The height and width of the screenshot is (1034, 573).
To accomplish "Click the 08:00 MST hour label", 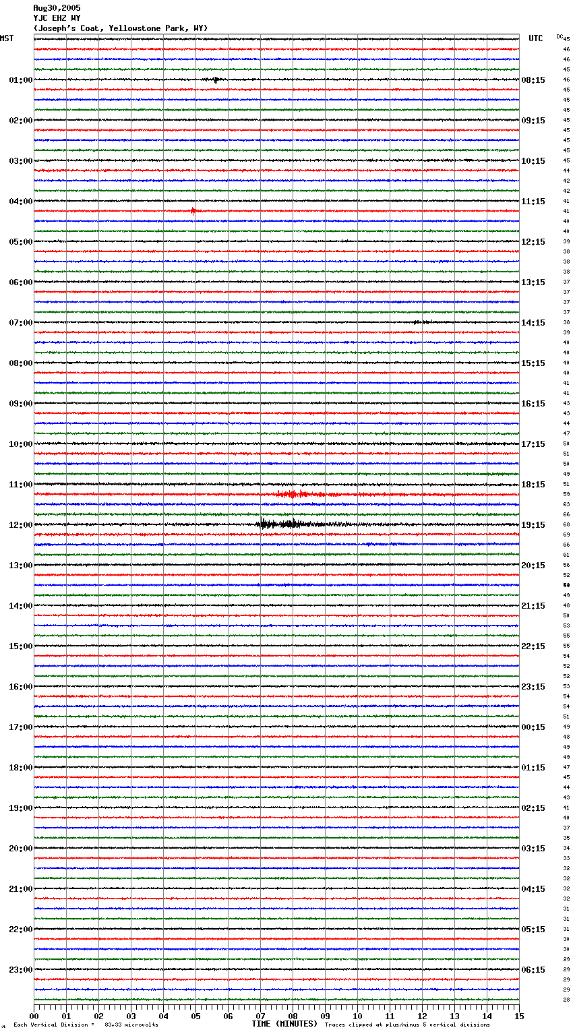I will tap(21, 363).
